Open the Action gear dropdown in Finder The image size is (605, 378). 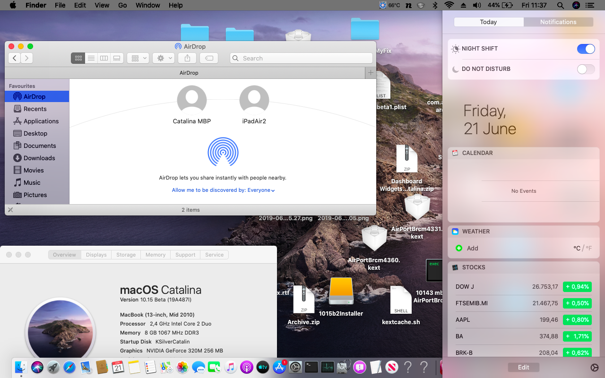164,58
